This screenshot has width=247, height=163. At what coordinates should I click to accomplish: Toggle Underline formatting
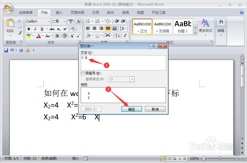pos(42,29)
